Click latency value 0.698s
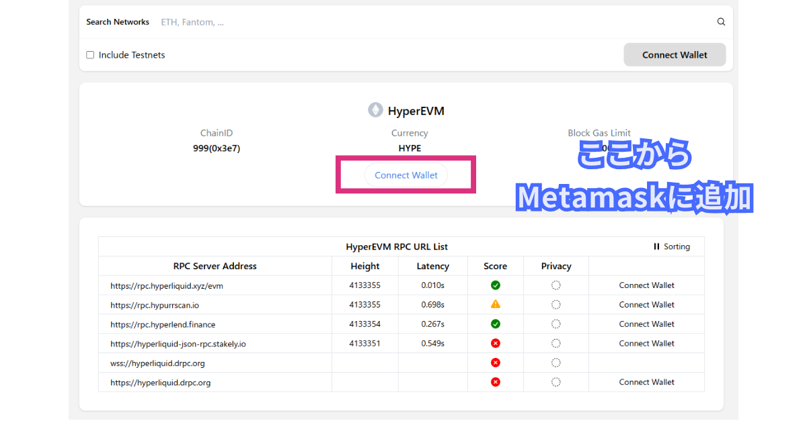The image size is (807, 423). 433,304
